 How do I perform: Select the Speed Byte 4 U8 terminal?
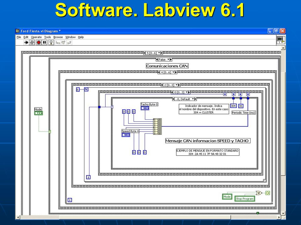tap(126, 135)
